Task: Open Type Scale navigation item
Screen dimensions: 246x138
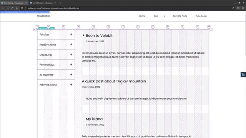Action: (201, 16)
